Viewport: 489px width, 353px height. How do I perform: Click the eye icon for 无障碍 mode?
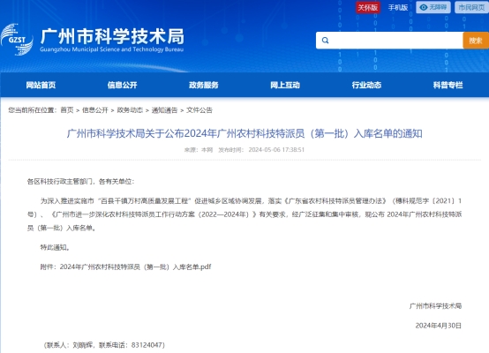(423, 7)
